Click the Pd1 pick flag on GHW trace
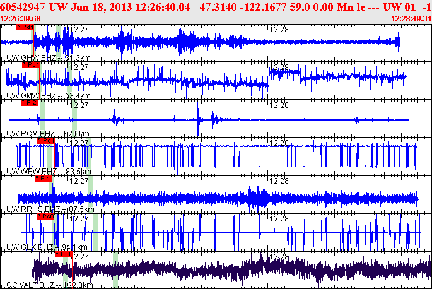 pyautogui.click(x=25, y=28)
